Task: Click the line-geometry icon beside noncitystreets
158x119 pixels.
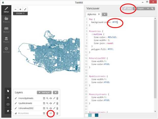Action: tap(16, 98)
